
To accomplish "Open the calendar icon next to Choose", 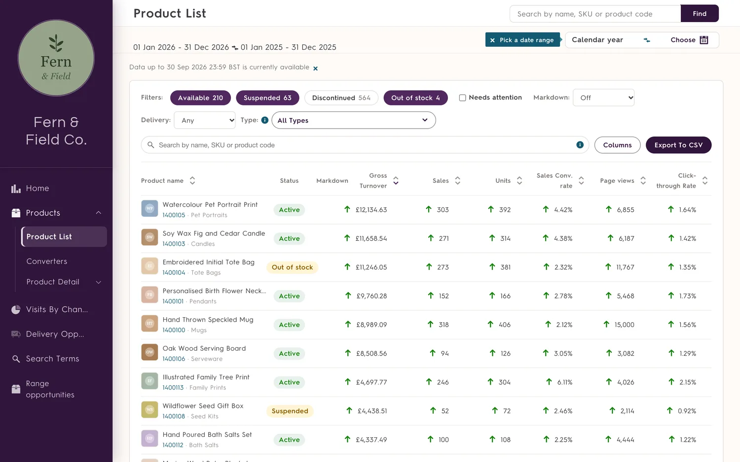I will click(x=704, y=40).
